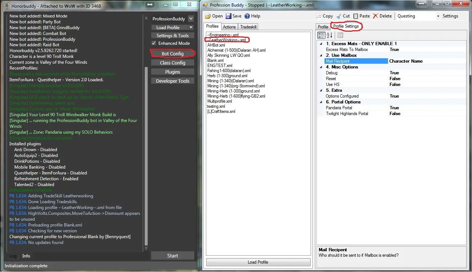Screen dimensions: 472x272
Task: Switch to the Tradeskill tab
Action: pos(248,27)
